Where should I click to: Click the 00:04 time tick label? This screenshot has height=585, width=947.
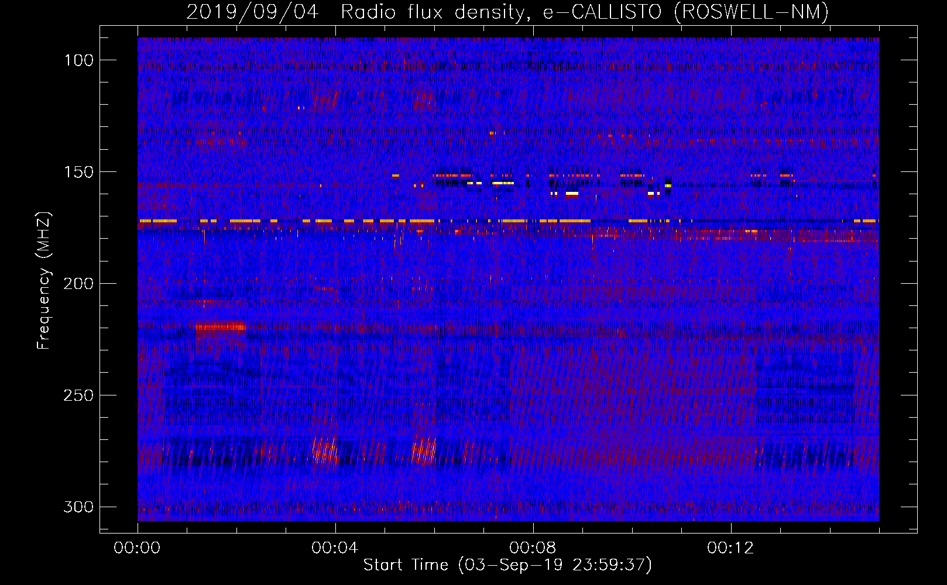[335, 548]
